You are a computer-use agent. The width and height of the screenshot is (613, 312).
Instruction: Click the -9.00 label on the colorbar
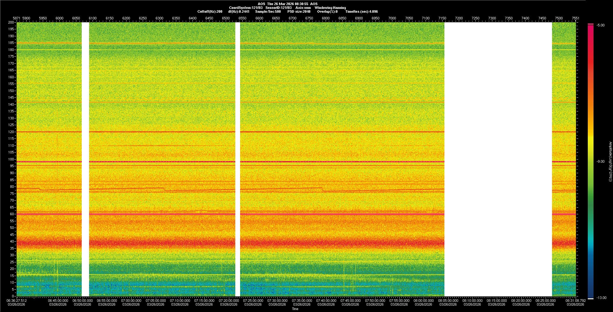600,161
